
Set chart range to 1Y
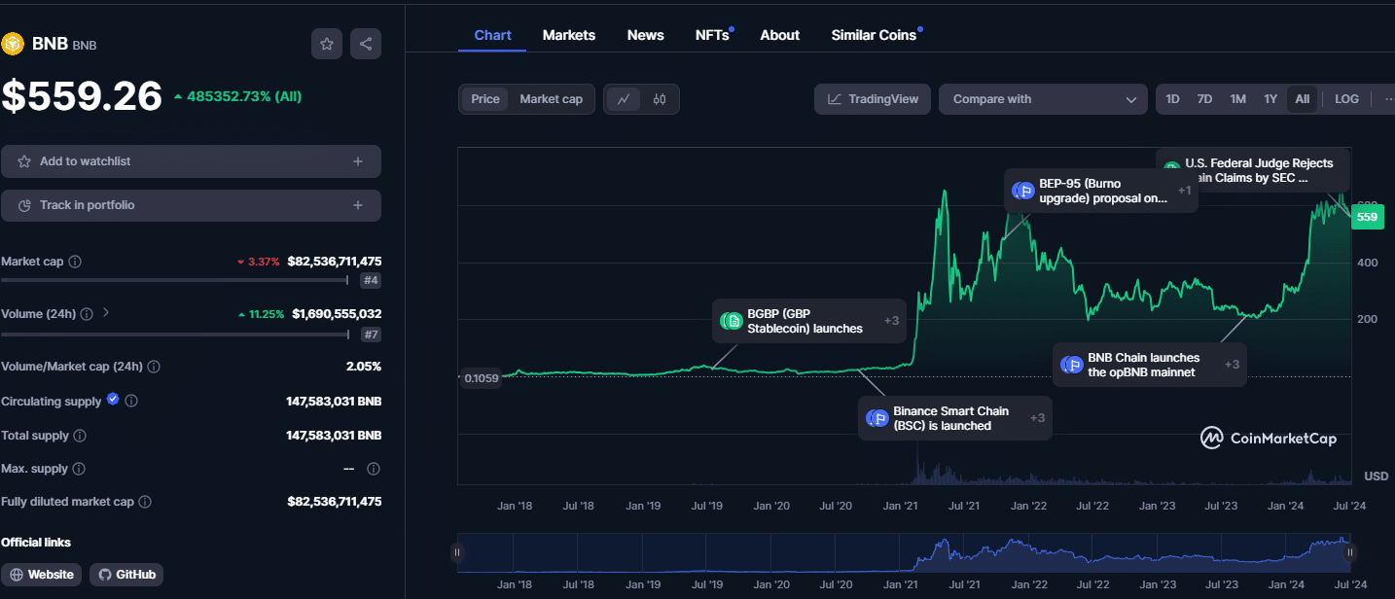click(x=1270, y=99)
